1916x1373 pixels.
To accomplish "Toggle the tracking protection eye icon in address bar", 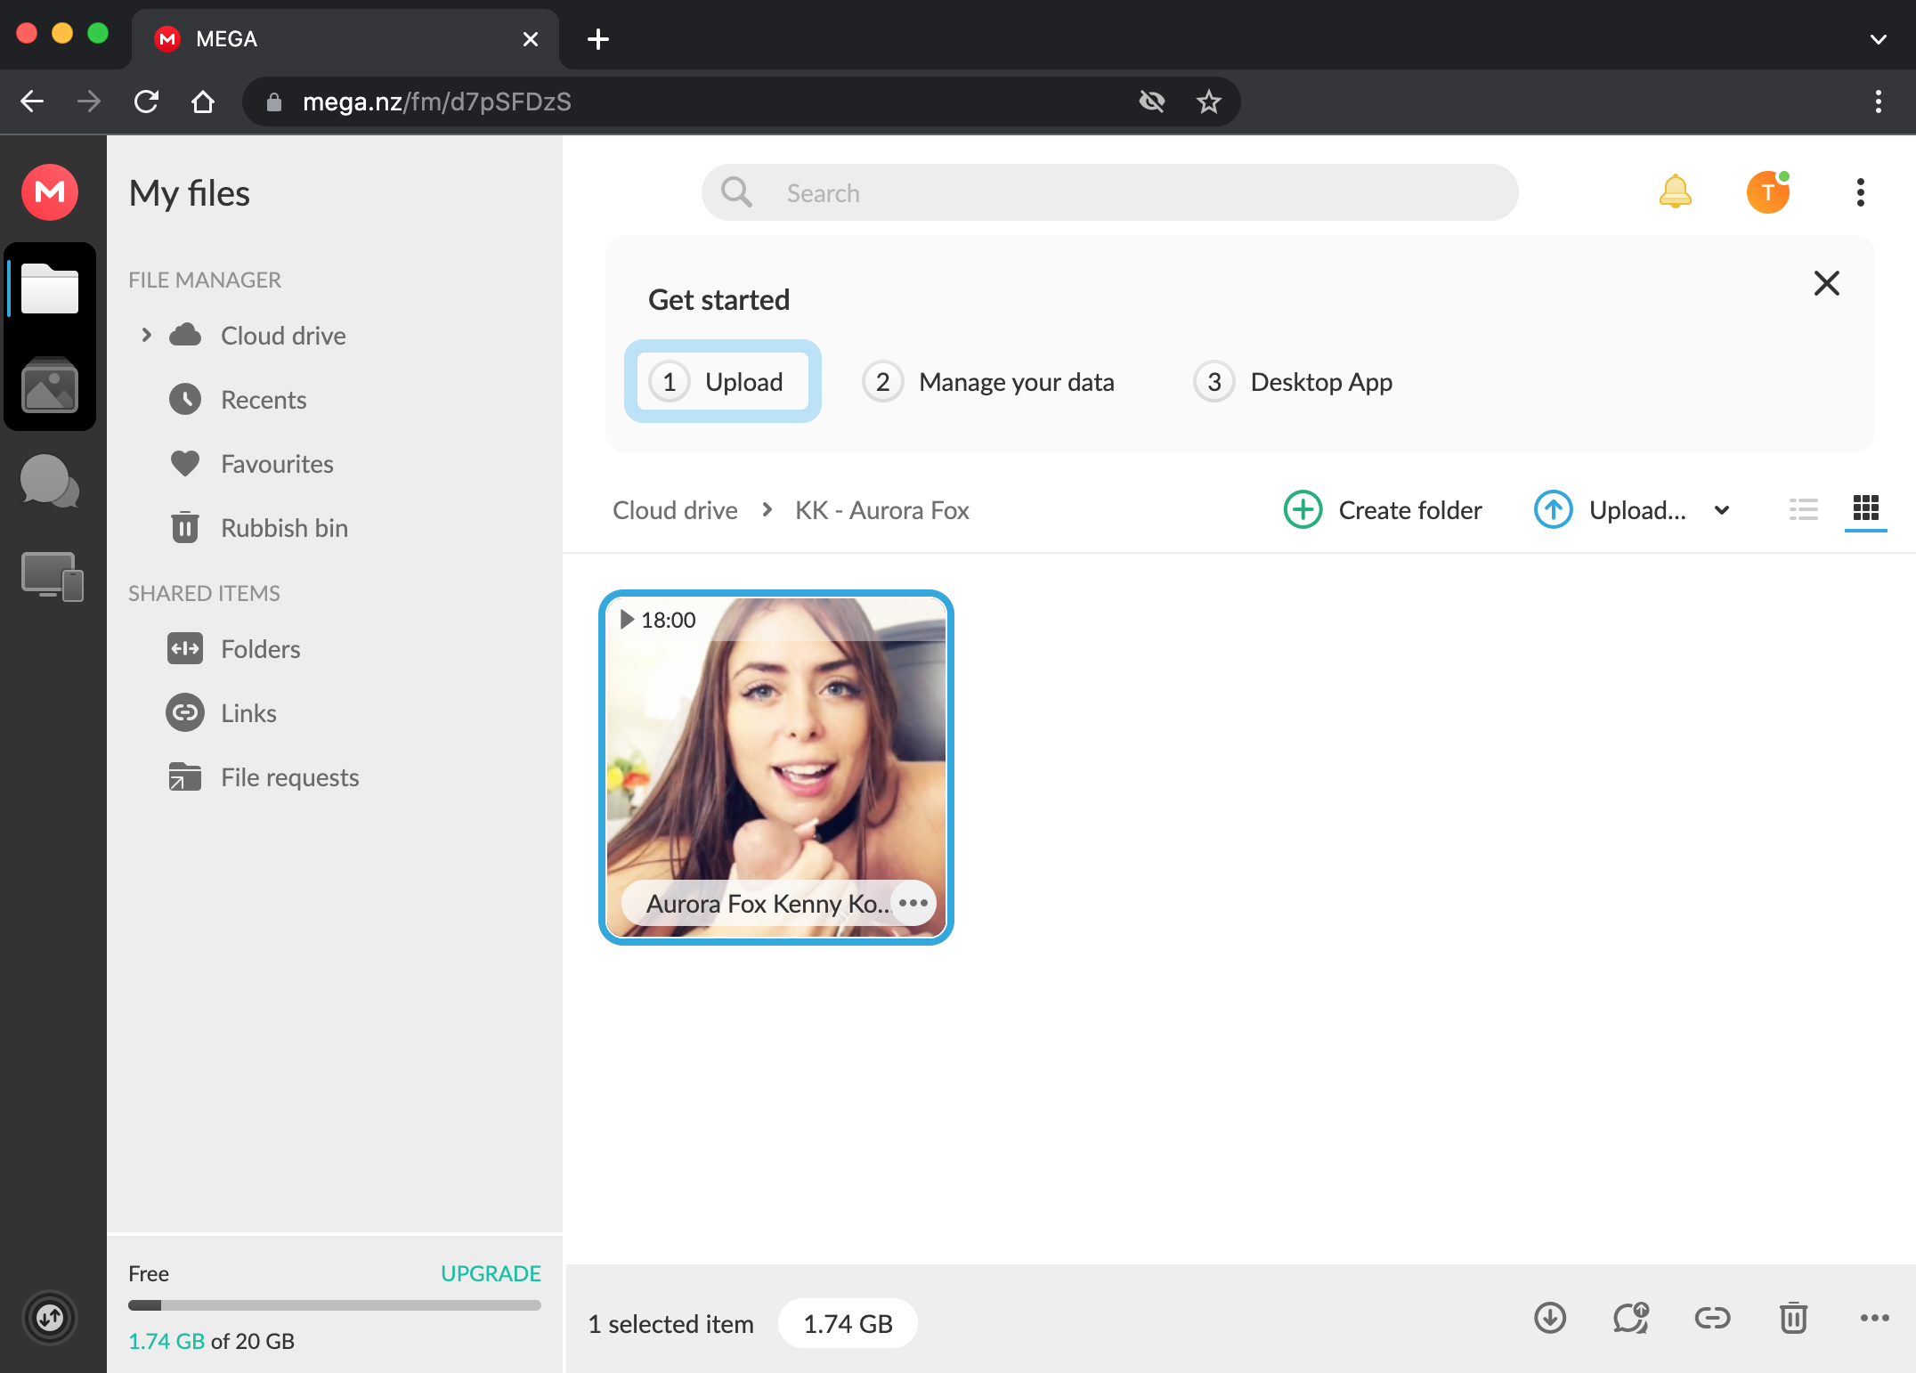I will pyautogui.click(x=1152, y=102).
